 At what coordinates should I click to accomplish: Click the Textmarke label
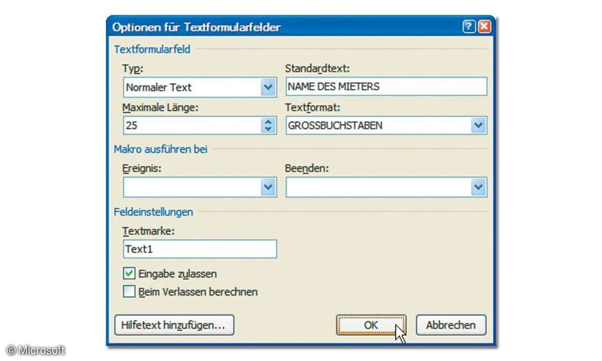148,231
